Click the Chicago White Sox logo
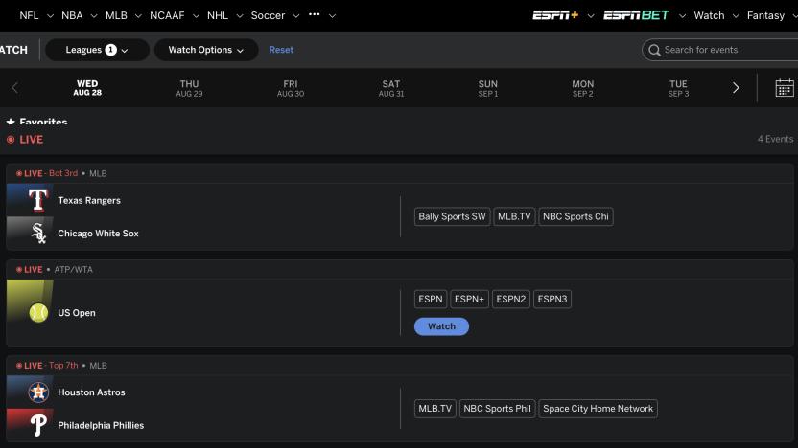798x448 pixels. (38, 234)
